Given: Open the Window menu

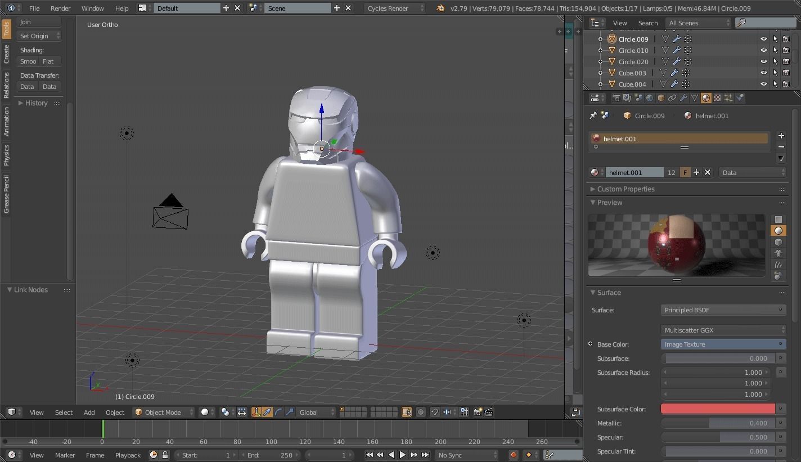Looking at the screenshot, I should pyautogui.click(x=92, y=8).
